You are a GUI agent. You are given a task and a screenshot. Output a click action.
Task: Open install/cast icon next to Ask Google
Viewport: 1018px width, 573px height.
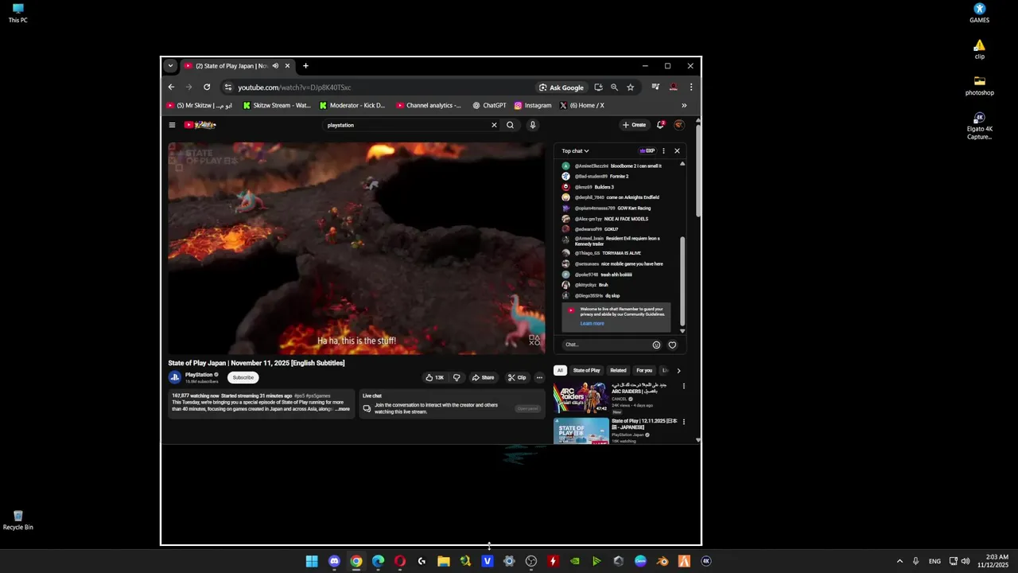pos(598,88)
